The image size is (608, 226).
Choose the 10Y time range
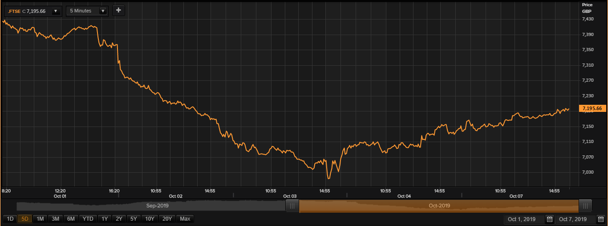[150, 219]
